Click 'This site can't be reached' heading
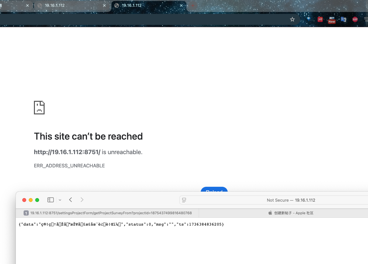The height and width of the screenshot is (264, 368). coord(88,136)
